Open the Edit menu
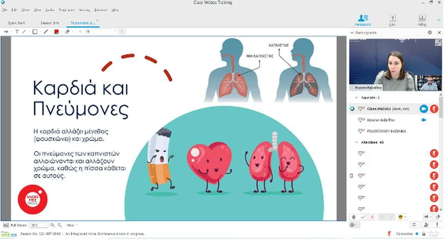 (14, 10)
